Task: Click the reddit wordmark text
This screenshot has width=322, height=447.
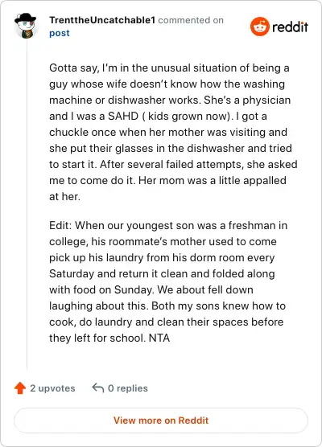Action: [x=290, y=27]
